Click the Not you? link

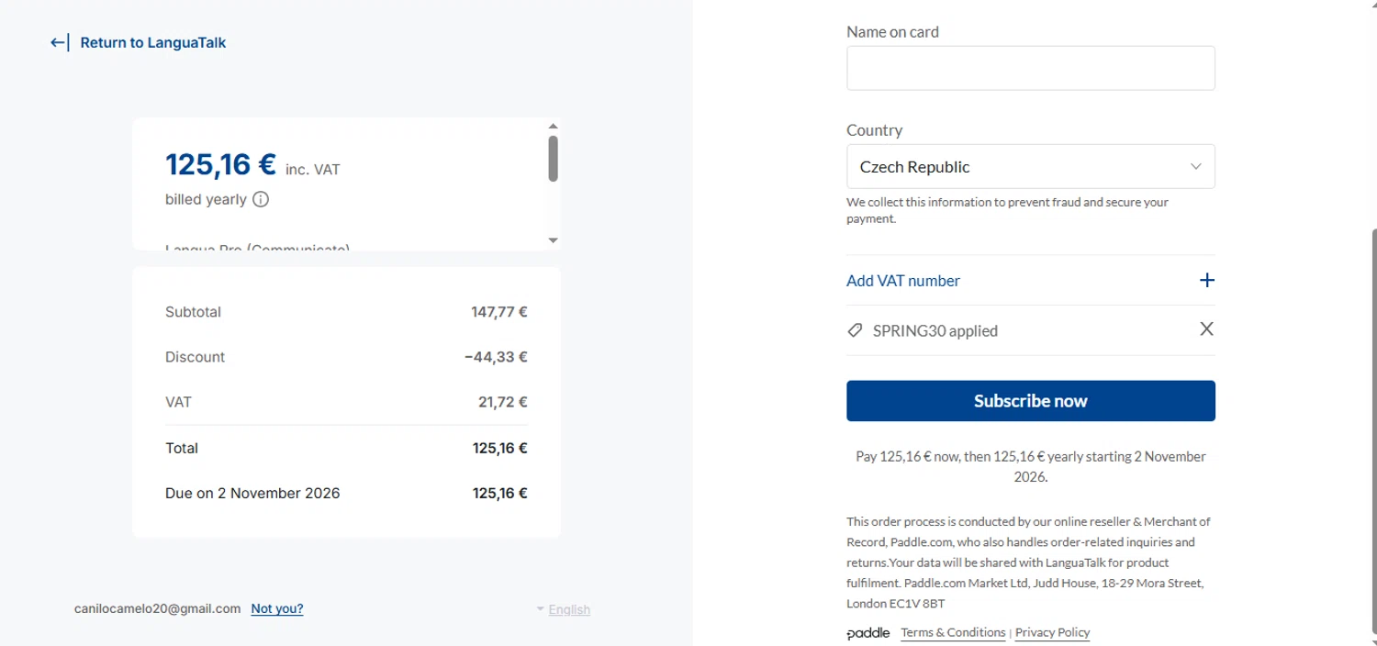tap(277, 608)
